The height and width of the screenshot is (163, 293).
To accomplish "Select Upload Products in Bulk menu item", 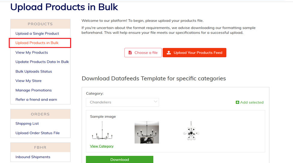I will pyautogui.click(x=37, y=43).
